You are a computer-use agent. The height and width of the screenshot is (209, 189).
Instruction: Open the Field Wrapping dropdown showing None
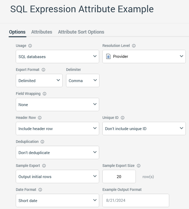(57, 104)
